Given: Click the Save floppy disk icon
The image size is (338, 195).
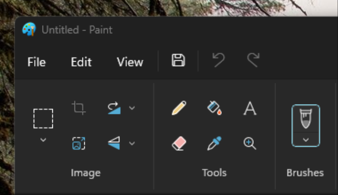Looking at the screenshot, I should (x=178, y=60).
